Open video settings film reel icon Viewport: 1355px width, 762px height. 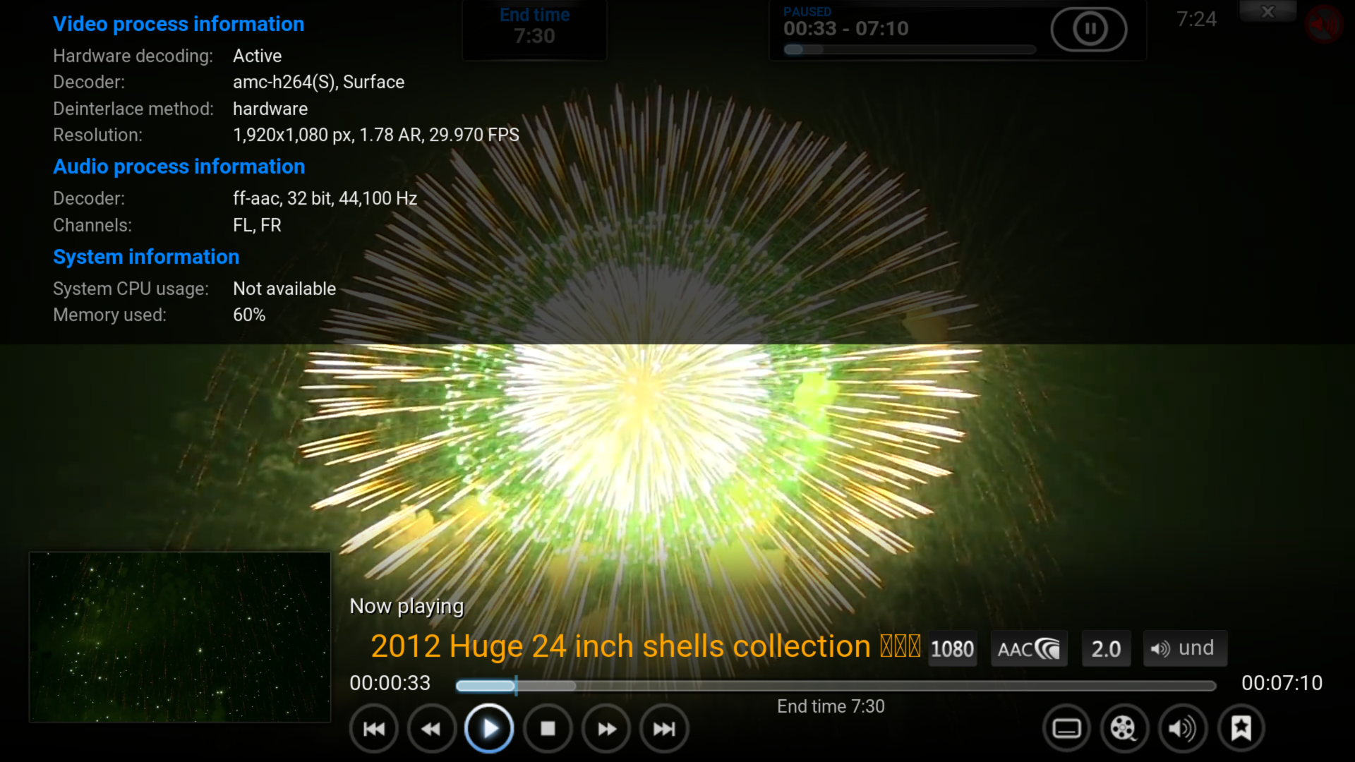1124,729
